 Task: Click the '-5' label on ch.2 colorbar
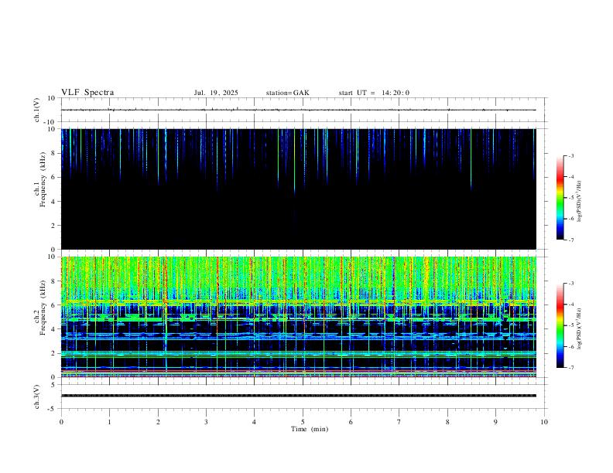570,325
